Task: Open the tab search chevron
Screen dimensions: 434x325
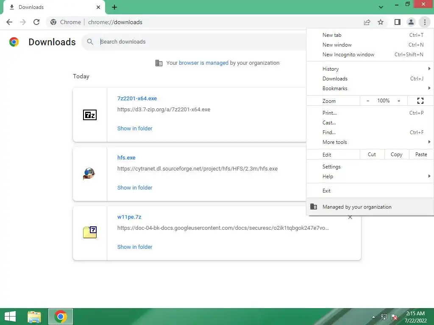Action: tap(381, 7)
